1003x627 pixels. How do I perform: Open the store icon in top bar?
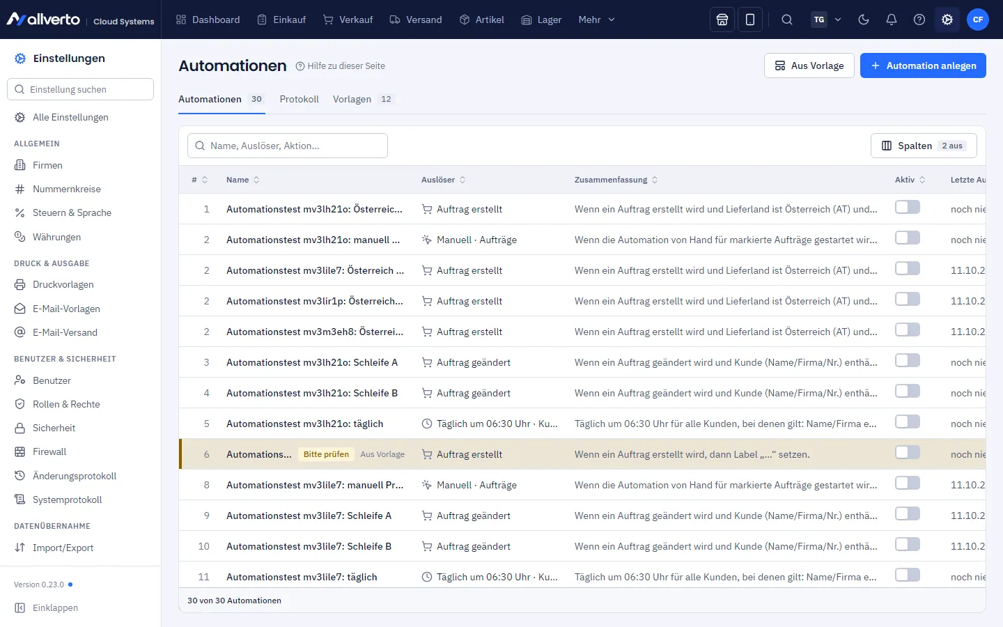722,20
